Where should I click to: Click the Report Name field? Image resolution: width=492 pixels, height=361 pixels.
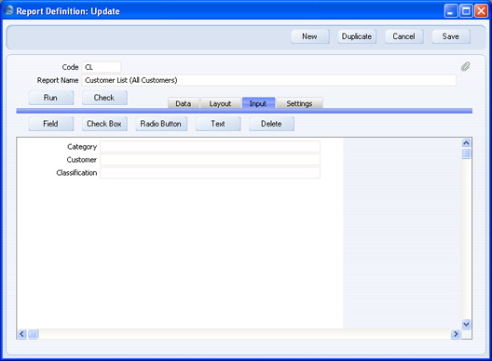[269, 80]
